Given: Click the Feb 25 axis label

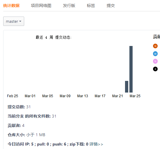Looking at the screenshot, I should coord(13,96).
